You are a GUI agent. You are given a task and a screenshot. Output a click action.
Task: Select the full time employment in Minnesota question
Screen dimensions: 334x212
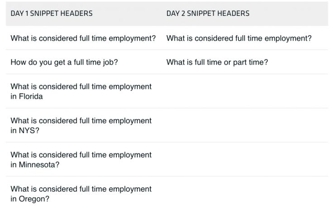click(x=81, y=159)
